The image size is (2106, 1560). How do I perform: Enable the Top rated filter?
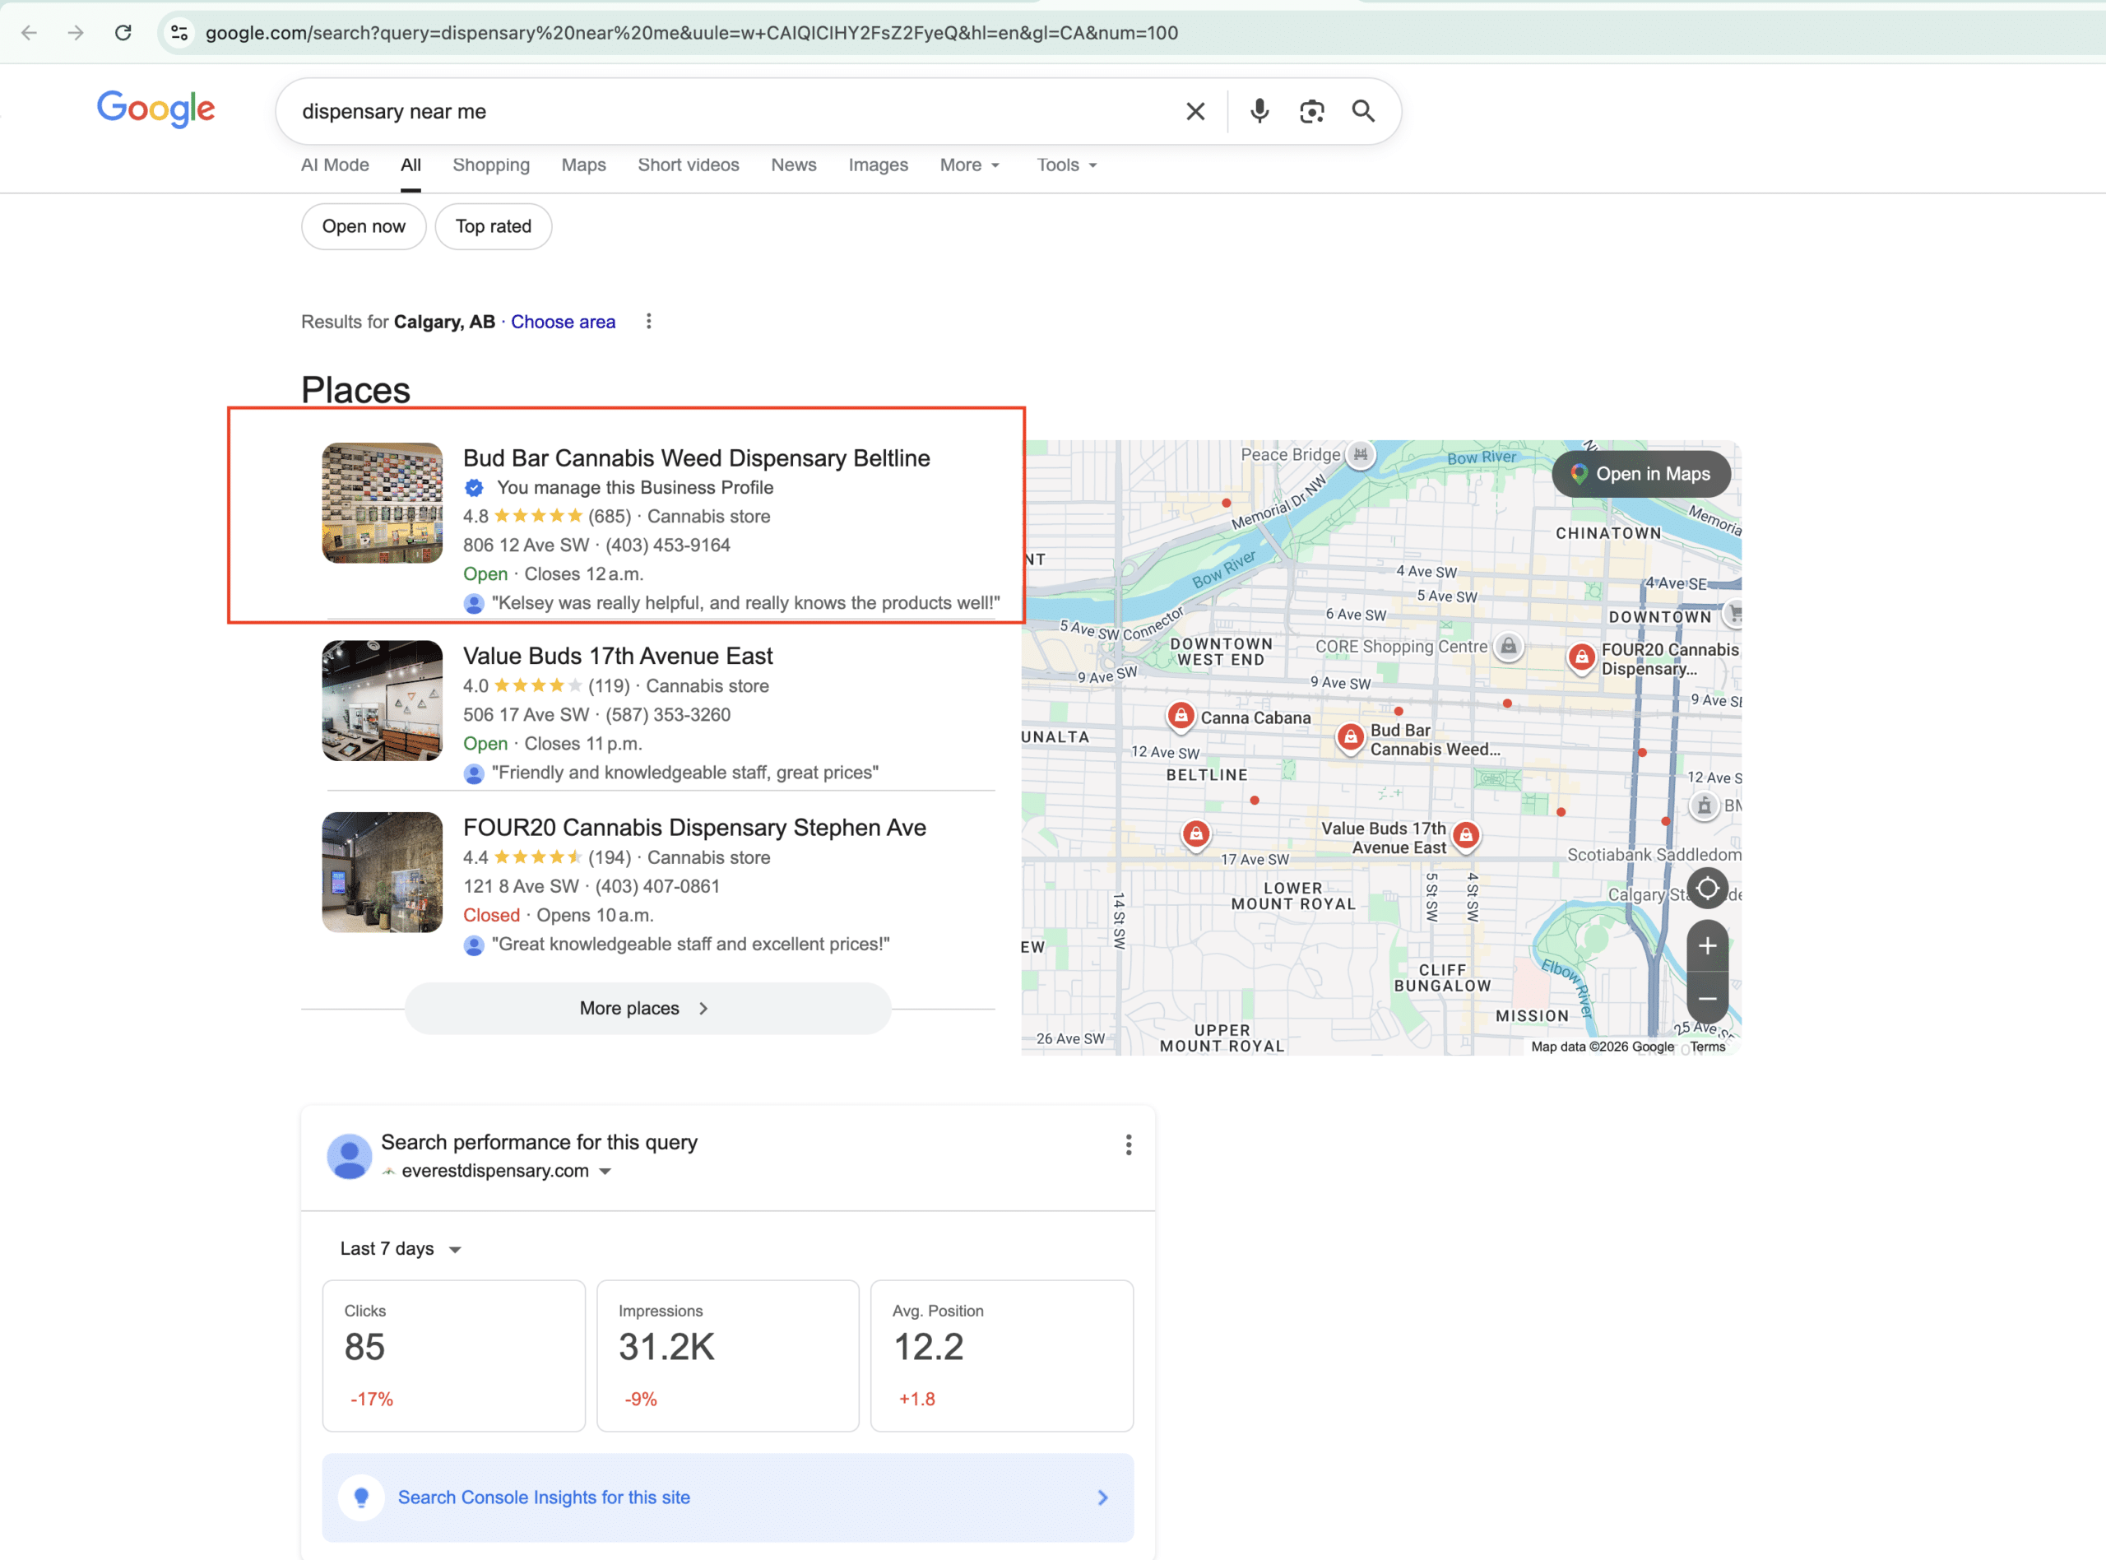pyautogui.click(x=493, y=225)
